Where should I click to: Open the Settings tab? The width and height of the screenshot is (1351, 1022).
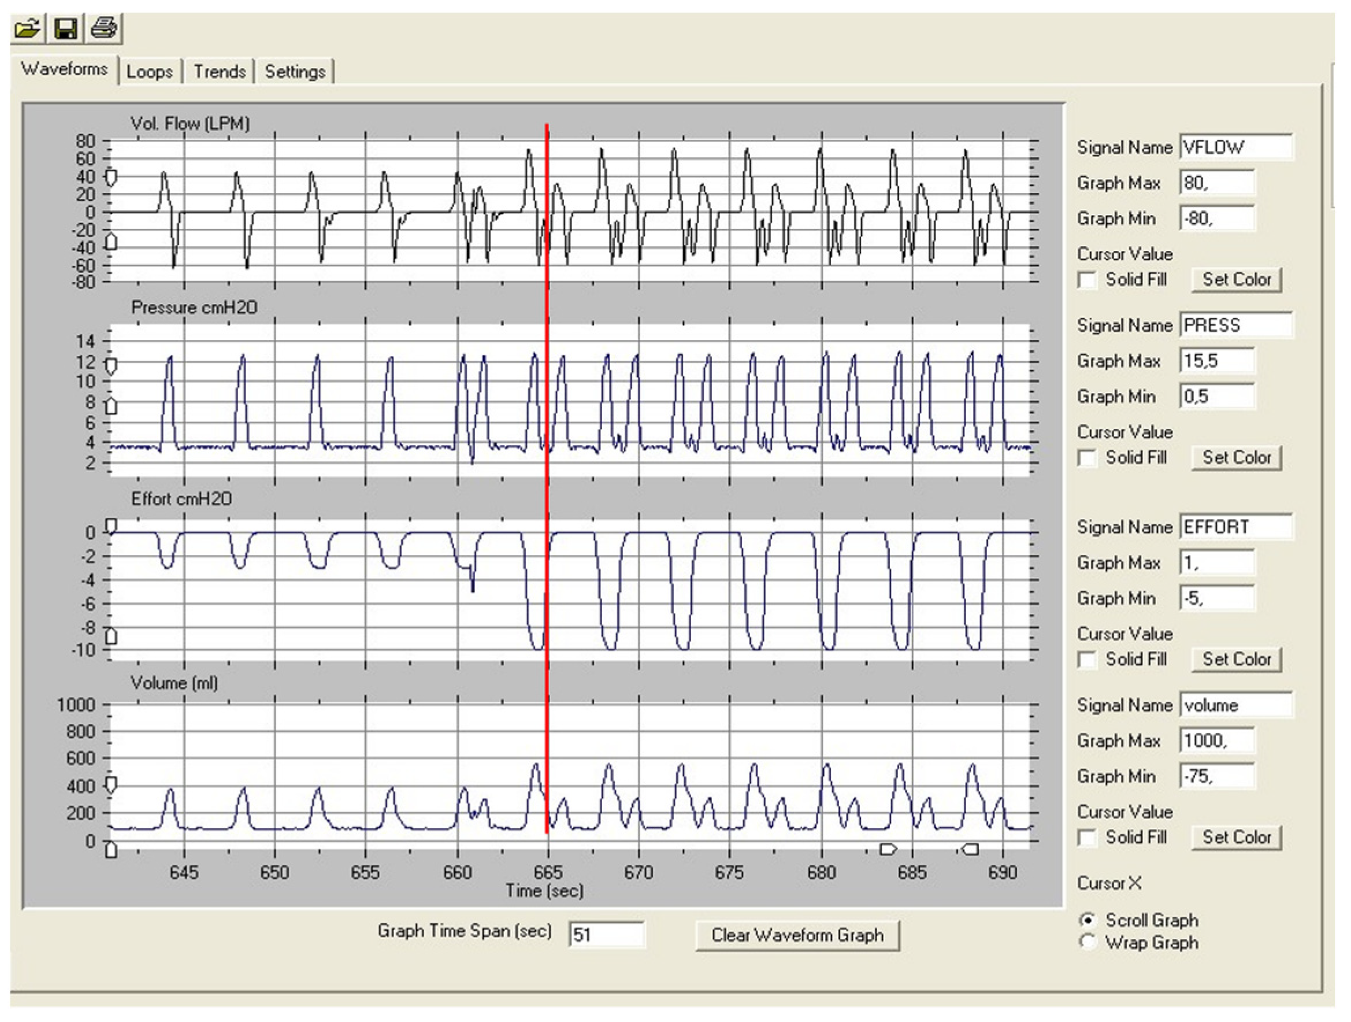[295, 72]
